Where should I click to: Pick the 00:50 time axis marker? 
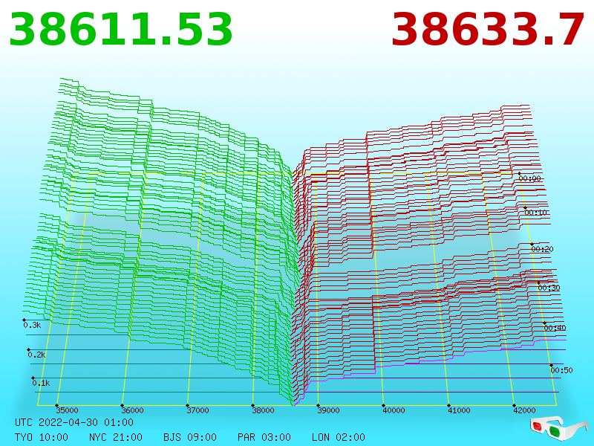click(x=561, y=370)
